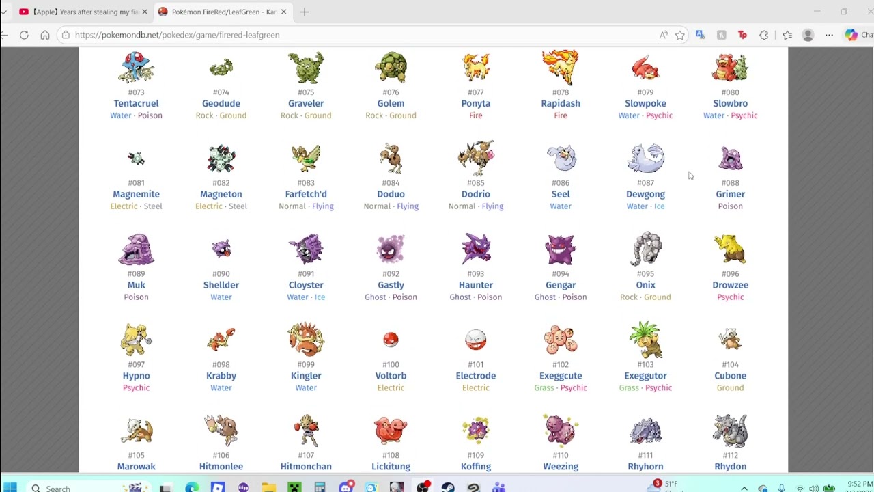Click the Ghost type under Haunter
Image resolution: width=874 pixels, height=492 pixels.
pyautogui.click(x=460, y=297)
